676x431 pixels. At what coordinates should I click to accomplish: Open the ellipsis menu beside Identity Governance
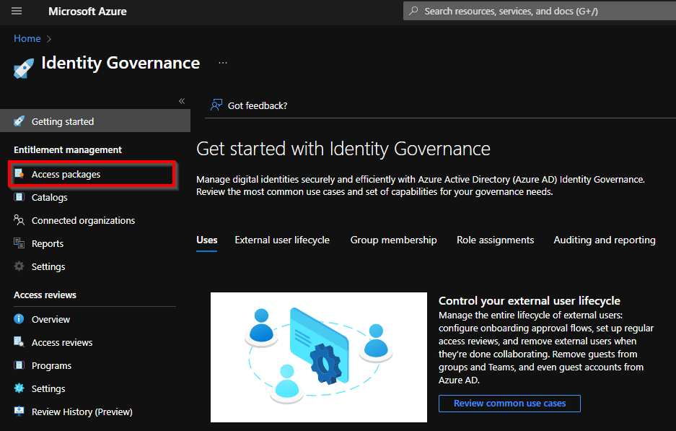coord(223,63)
